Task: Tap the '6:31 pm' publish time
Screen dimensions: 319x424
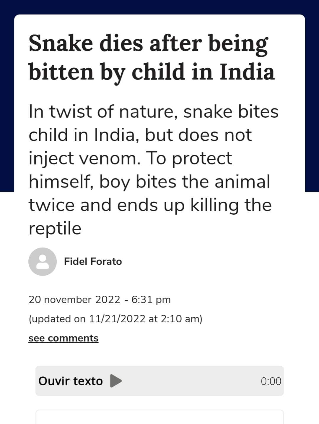Action: point(151,300)
